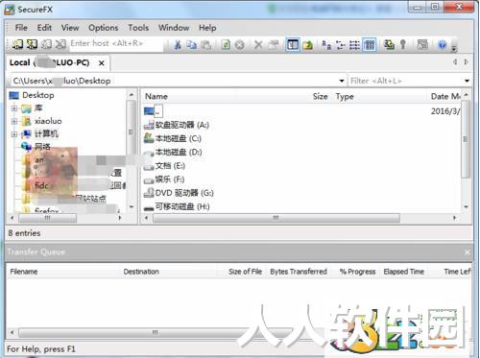The height and width of the screenshot is (358, 480).
Task: Click the Refresh toolbar icon
Action: [x=226, y=45]
